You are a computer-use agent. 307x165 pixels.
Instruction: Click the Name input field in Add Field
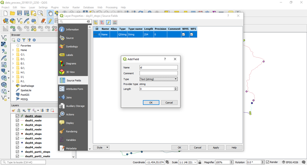point(158,67)
